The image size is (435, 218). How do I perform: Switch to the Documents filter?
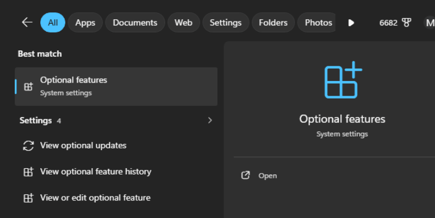135,23
